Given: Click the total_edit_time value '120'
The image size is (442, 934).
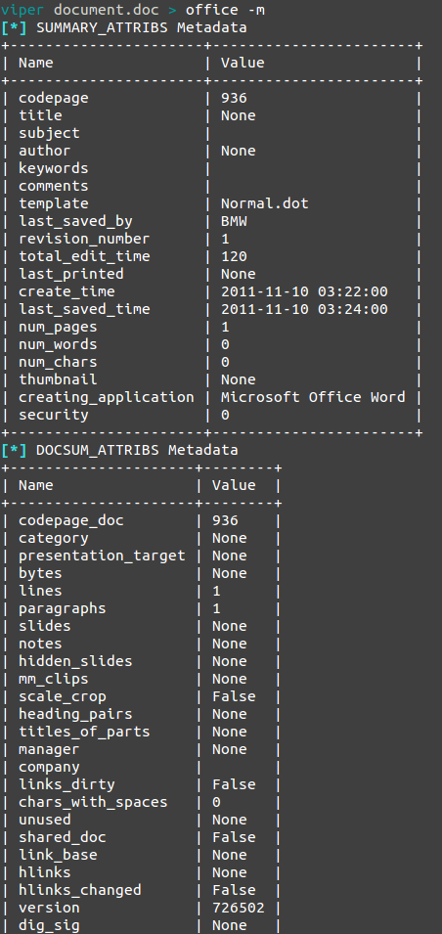Looking at the screenshot, I should pos(234,257).
